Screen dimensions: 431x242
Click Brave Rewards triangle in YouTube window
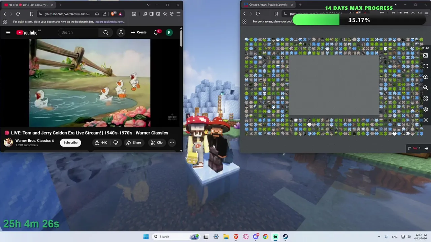[120, 14]
